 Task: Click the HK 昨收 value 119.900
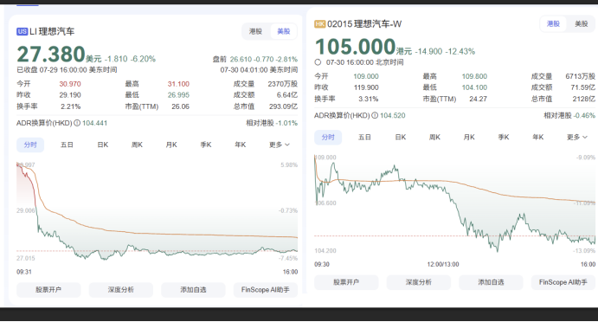(366, 87)
